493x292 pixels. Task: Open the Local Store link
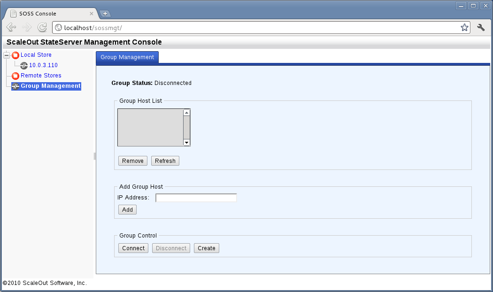tap(36, 55)
